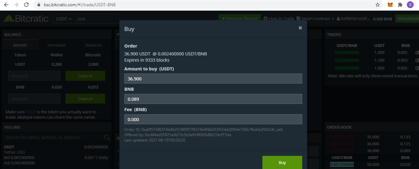Bookmark this page with the star icon
This screenshot has width=419, height=169.
tap(378, 5)
